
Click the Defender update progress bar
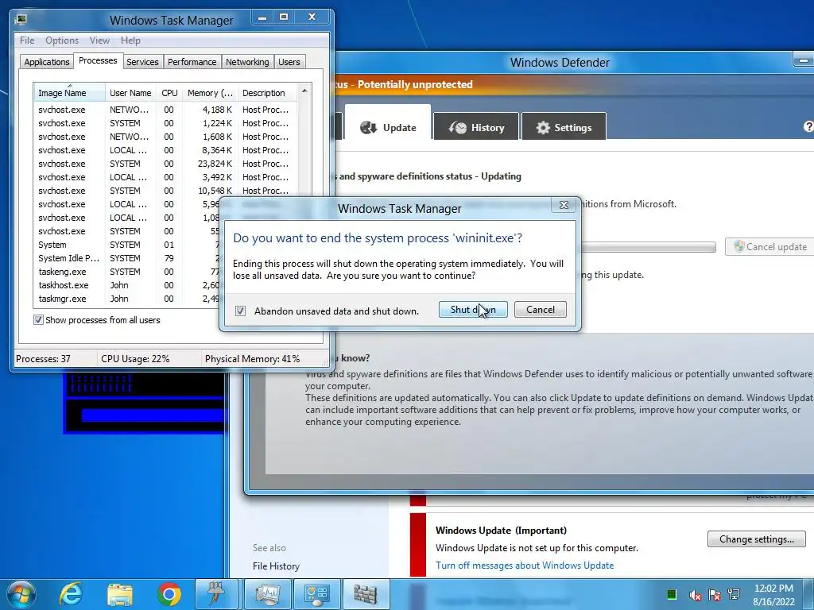pyautogui.click(x=649, y=247)
